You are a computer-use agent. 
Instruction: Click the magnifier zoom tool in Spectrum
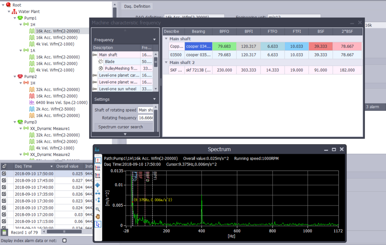(98, 210)
